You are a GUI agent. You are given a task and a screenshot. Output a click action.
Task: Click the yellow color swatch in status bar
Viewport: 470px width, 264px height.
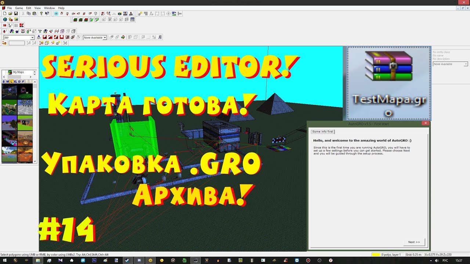tap(376, 254)
